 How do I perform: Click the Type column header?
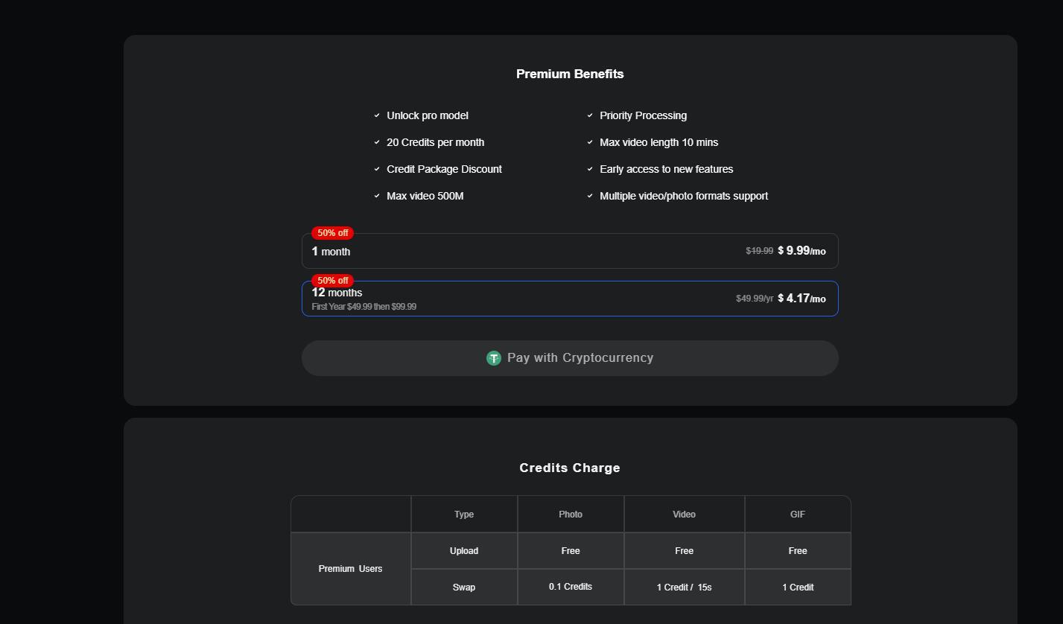pyautogui.click(x=464, y=514)
